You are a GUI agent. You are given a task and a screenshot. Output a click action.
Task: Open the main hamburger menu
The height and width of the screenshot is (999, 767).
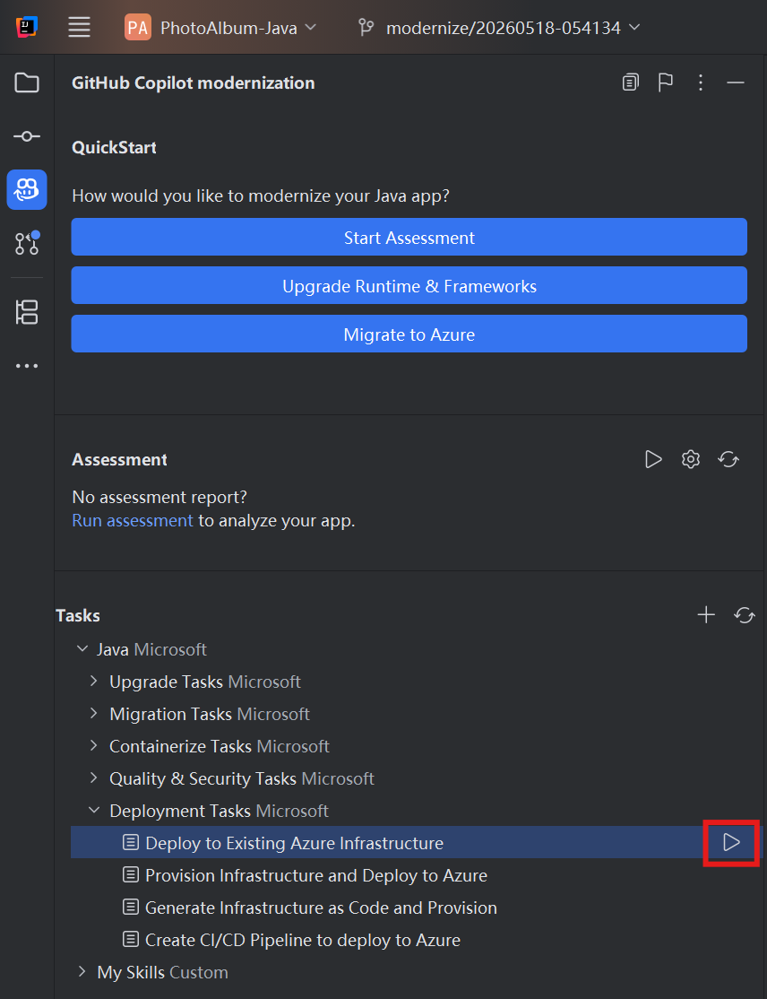[x=79, y=28]
